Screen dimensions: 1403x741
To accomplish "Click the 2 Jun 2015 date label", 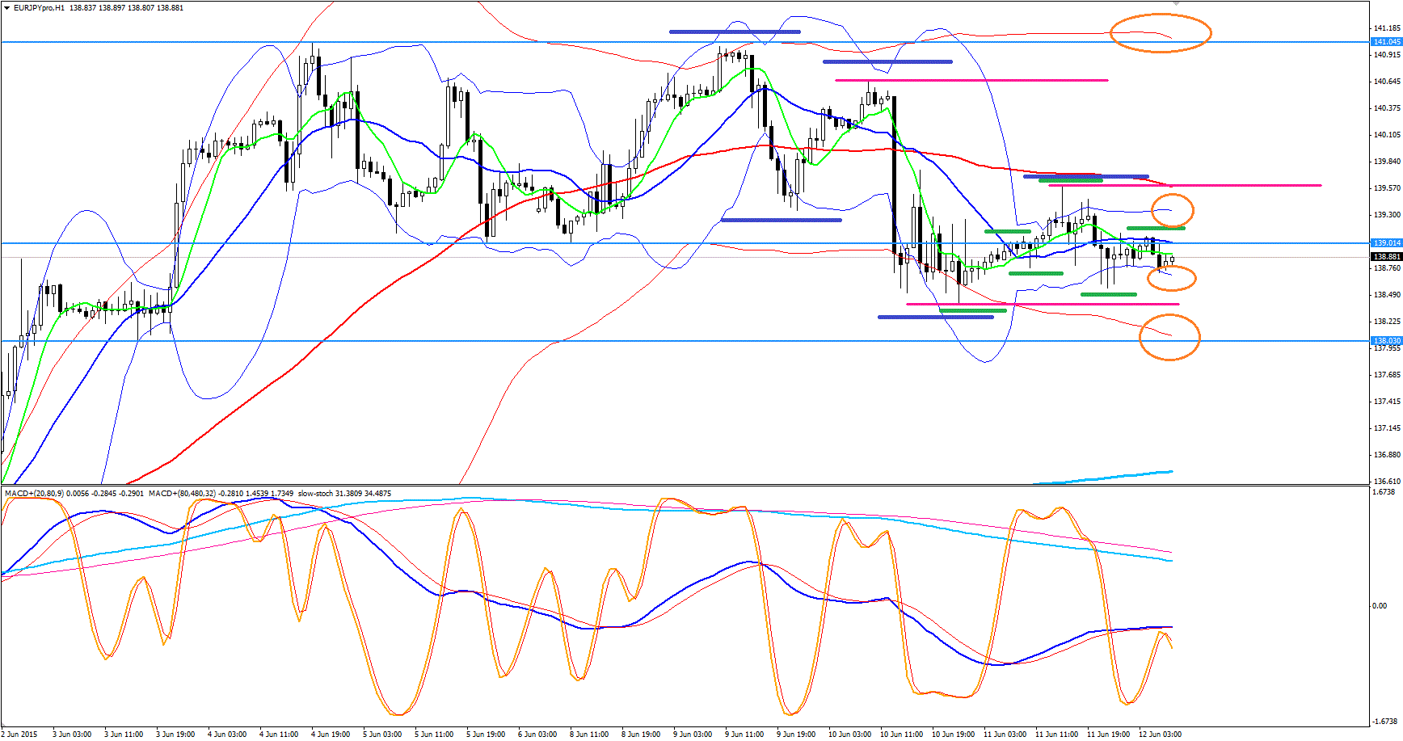I will (20, 735).
